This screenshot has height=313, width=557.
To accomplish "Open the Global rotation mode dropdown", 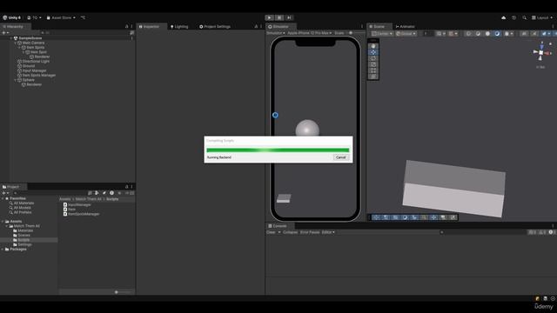I will click(x=406, y=34).
